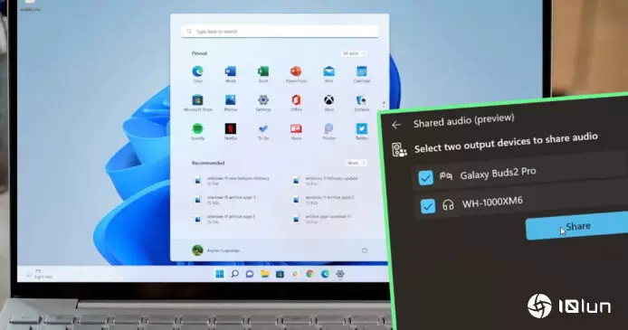This screenshot has width=628, height=330.
Task: Click the Start button on the taskbar
Action: coord(220,274)
